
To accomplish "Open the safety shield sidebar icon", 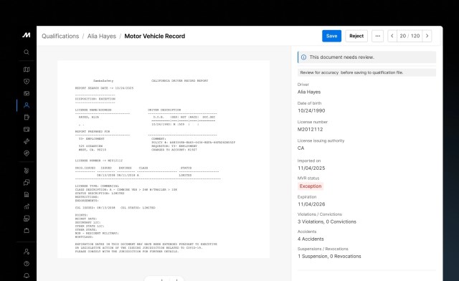I will [27, 82].
